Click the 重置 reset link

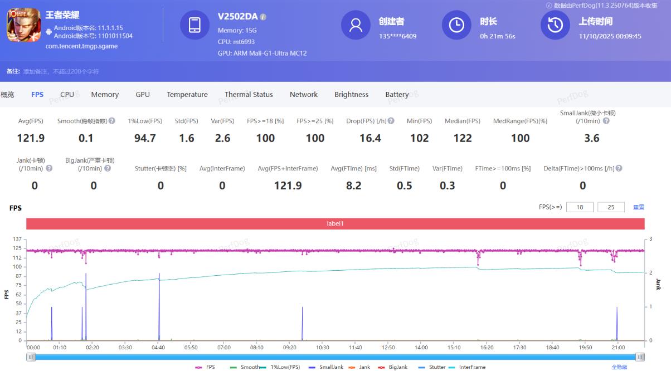(x=639, y=207)
